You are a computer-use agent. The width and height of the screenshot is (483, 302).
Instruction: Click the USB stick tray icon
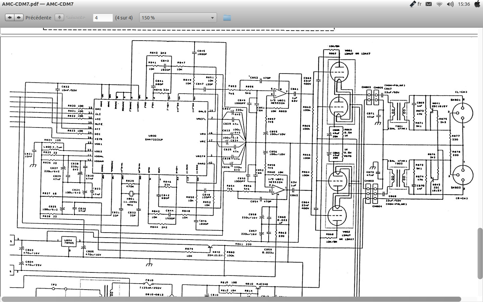point(413,4)
